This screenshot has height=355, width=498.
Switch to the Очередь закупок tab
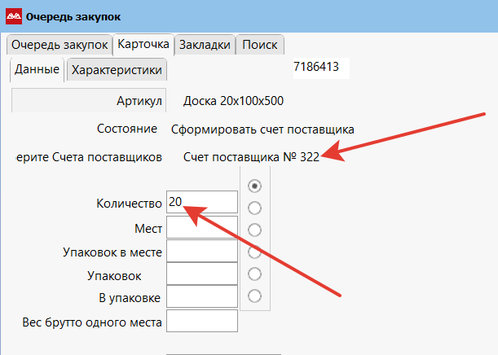point(59,45)
